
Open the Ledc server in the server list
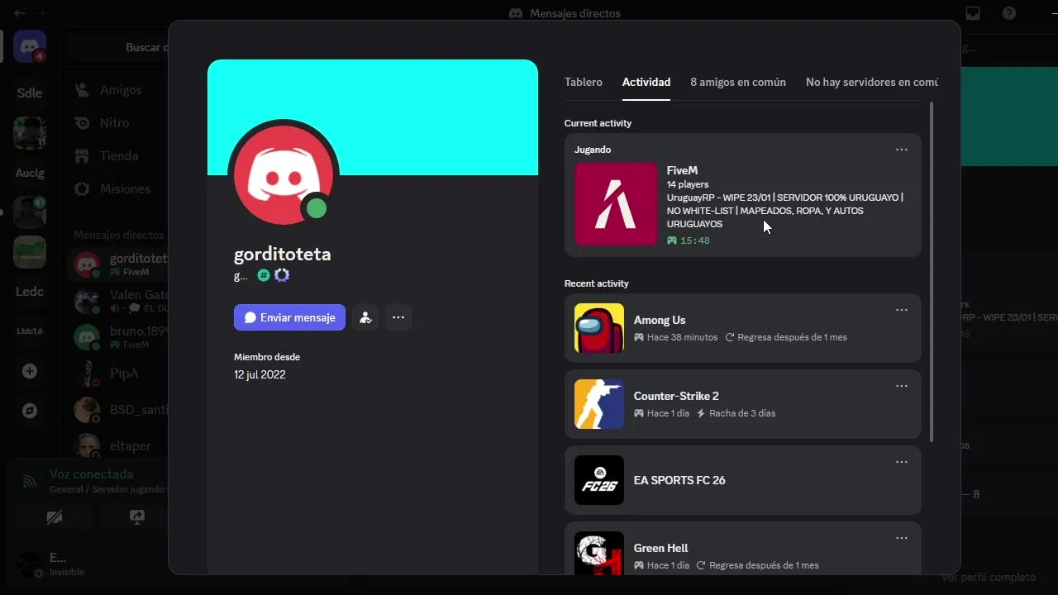30,292
